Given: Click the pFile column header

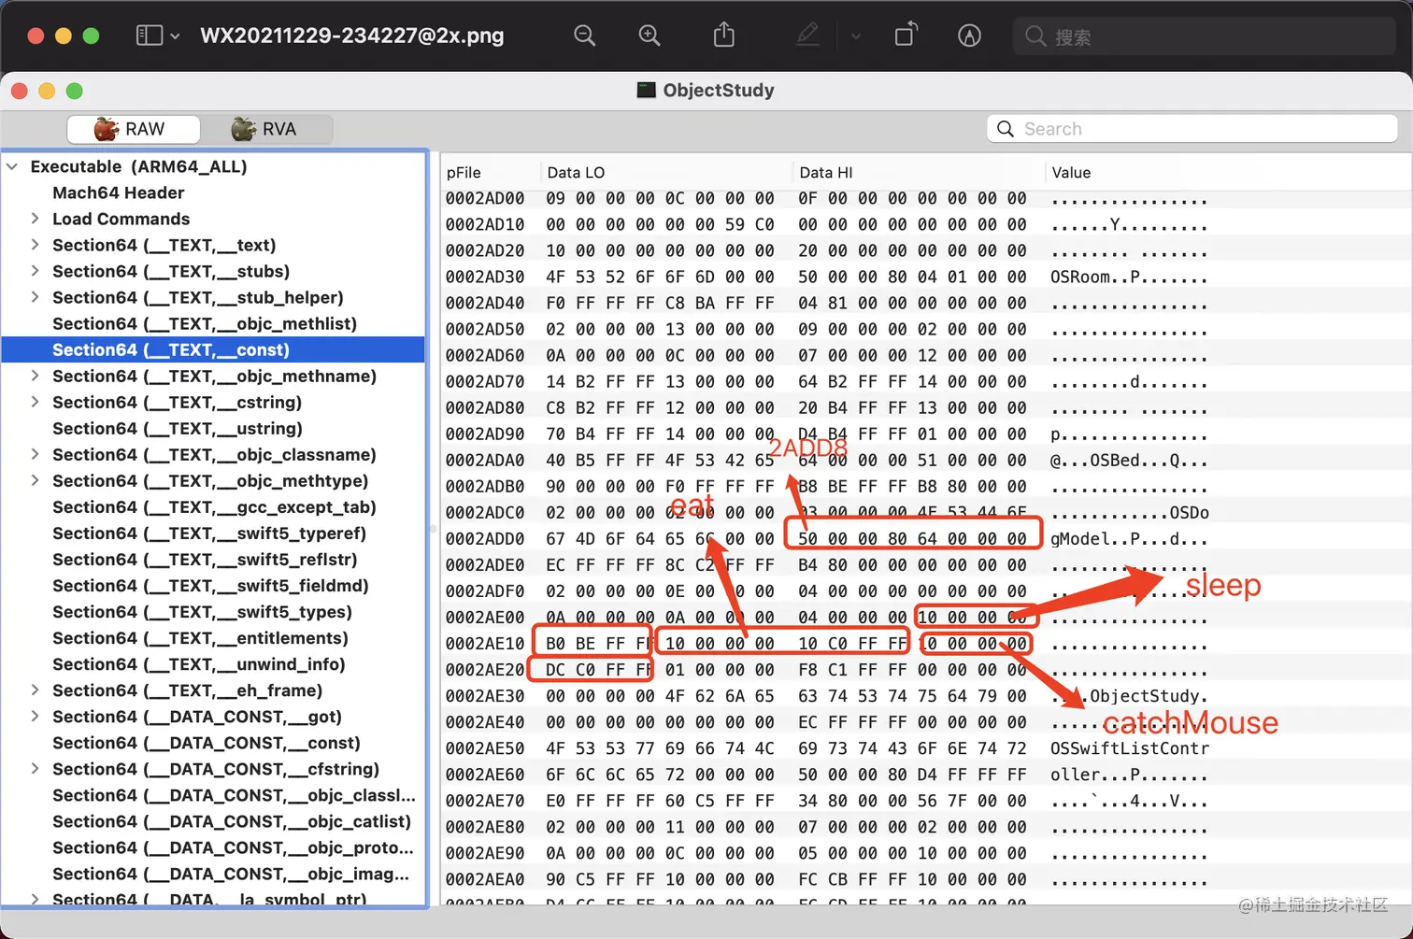Looking at the screenshot, I should tap(464, 172).
